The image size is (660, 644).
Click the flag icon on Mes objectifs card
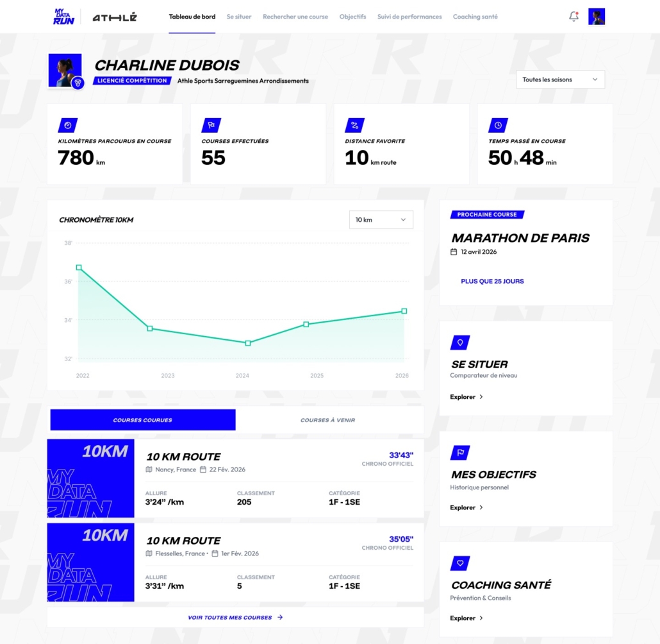[x=460, y=452]
